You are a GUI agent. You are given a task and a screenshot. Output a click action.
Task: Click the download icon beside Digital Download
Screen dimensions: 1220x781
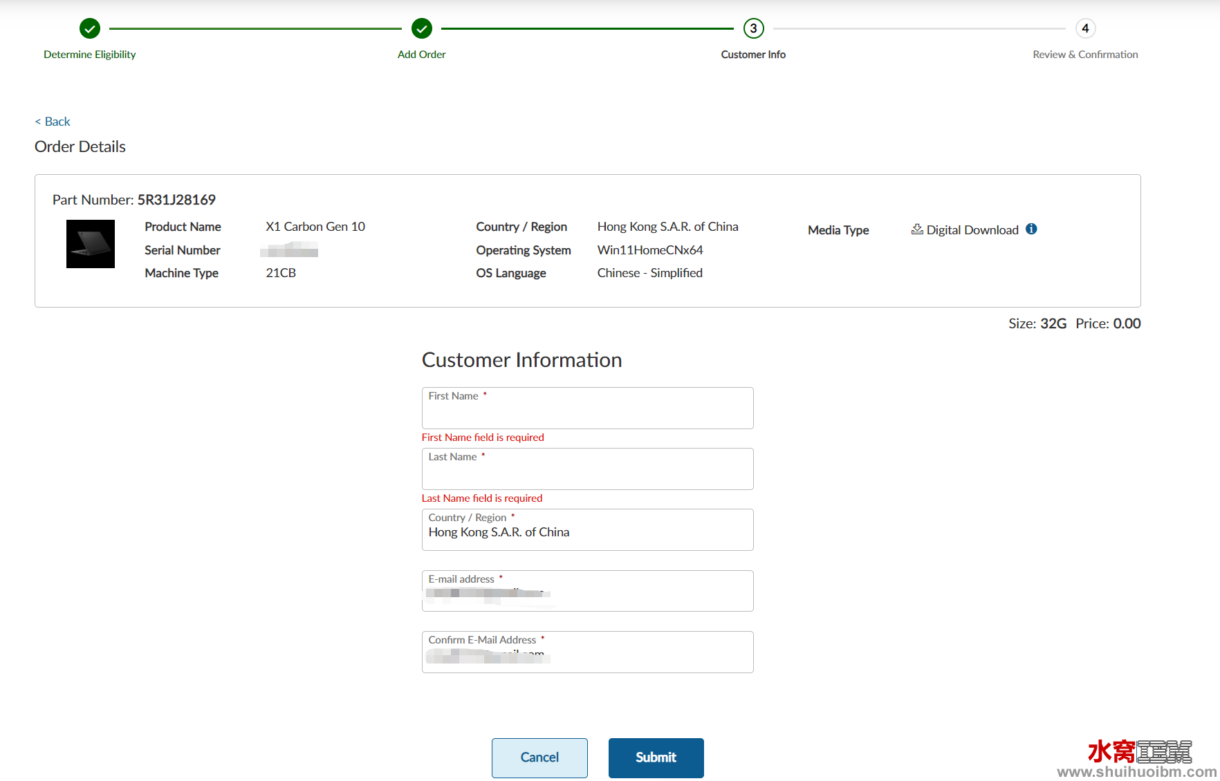[x=917, y=229]
